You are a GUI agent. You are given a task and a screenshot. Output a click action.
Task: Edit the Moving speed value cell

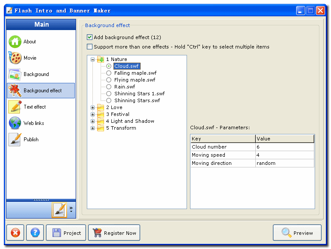point(284,155)
